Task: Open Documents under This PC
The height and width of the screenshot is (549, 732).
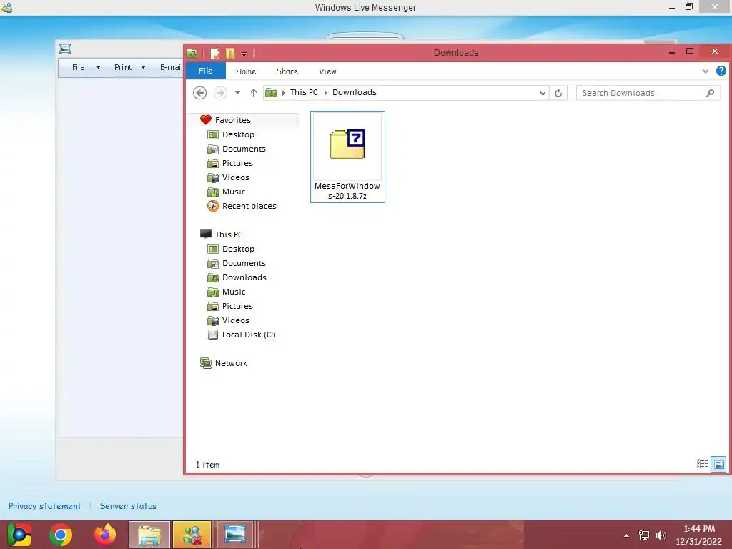Action: (x=244, y=263)
